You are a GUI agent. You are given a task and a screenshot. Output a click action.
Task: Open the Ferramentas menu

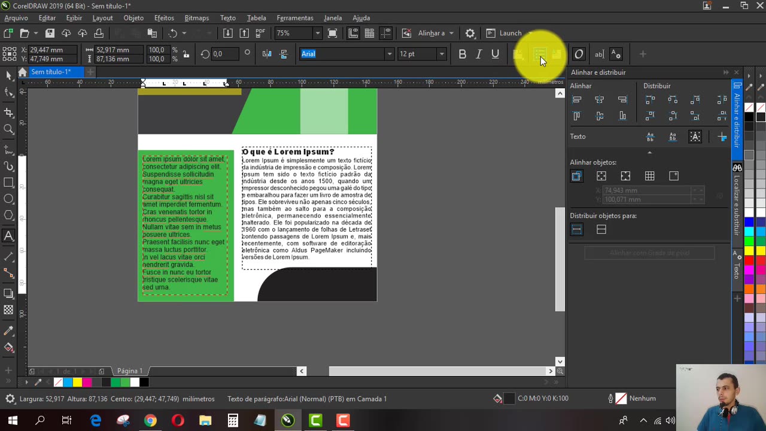pyautogui.click(x=295, y=18)
